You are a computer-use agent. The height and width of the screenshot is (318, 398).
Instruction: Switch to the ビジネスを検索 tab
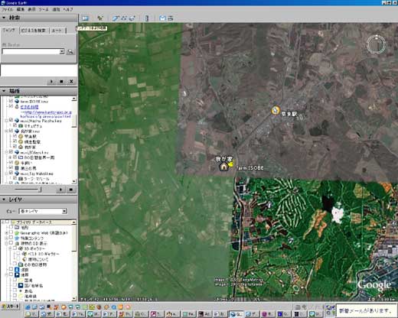(33, 31)
